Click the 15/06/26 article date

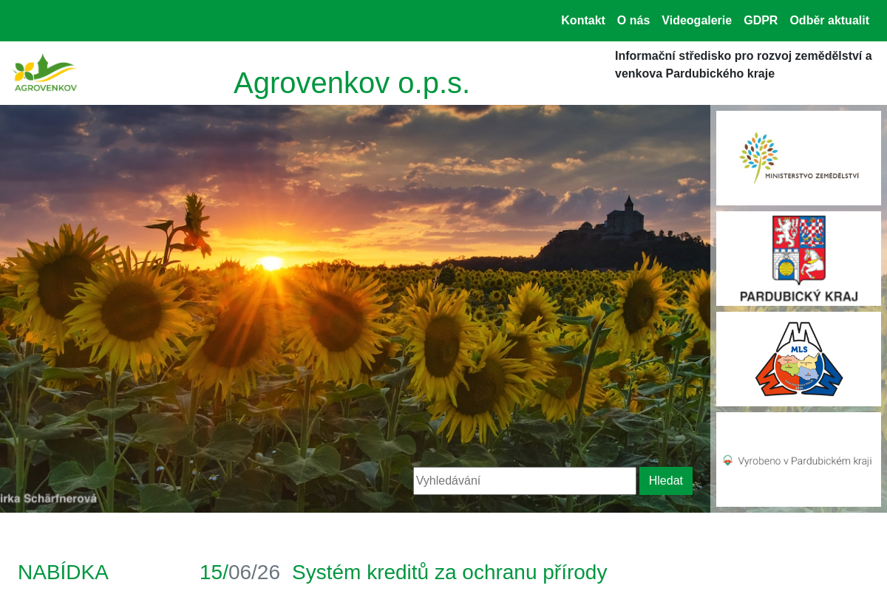click(239, 573)
